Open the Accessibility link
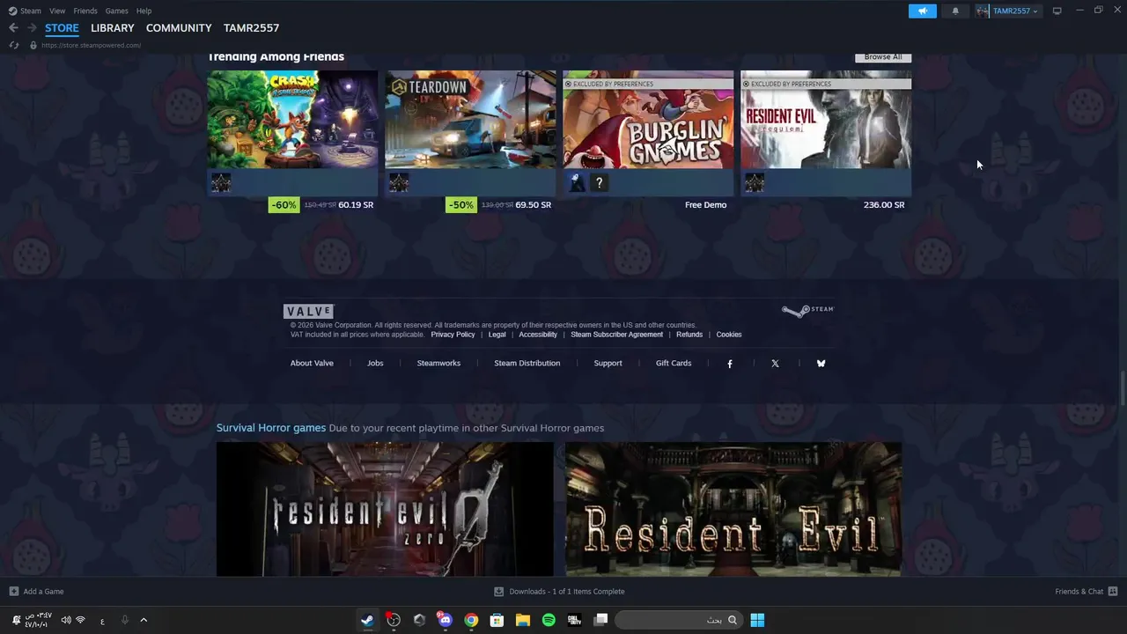The height and width of the screenshot is (634, 1127). coord(538,335)
